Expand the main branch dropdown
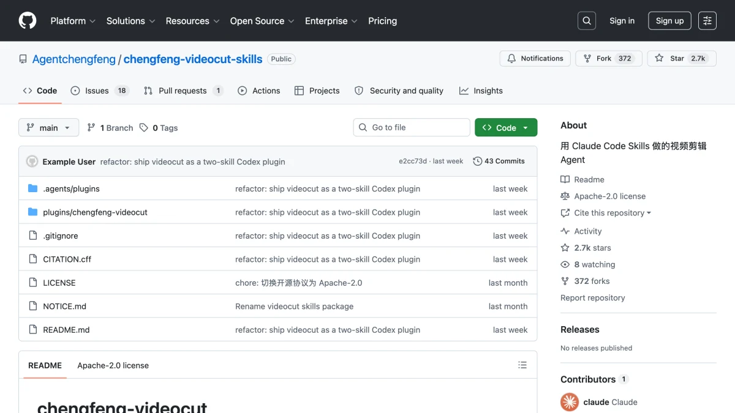Image resolution: width=735 pixels, height=413 pixels. click(x=49, y=128)
